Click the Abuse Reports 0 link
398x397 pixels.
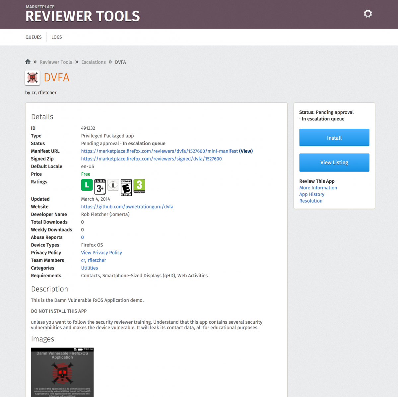point(83,237)
